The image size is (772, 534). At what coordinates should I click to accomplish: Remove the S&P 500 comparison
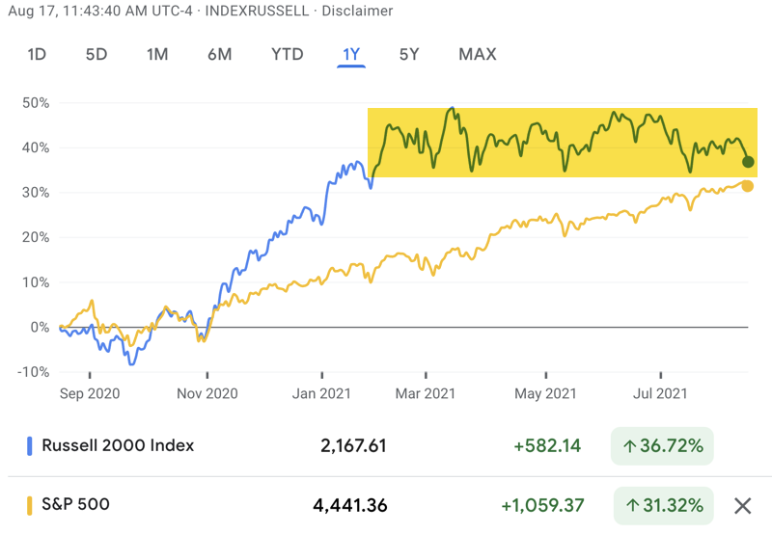[742, 505]
